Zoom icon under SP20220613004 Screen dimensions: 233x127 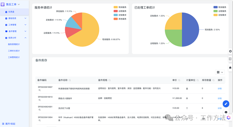[40, 121]
